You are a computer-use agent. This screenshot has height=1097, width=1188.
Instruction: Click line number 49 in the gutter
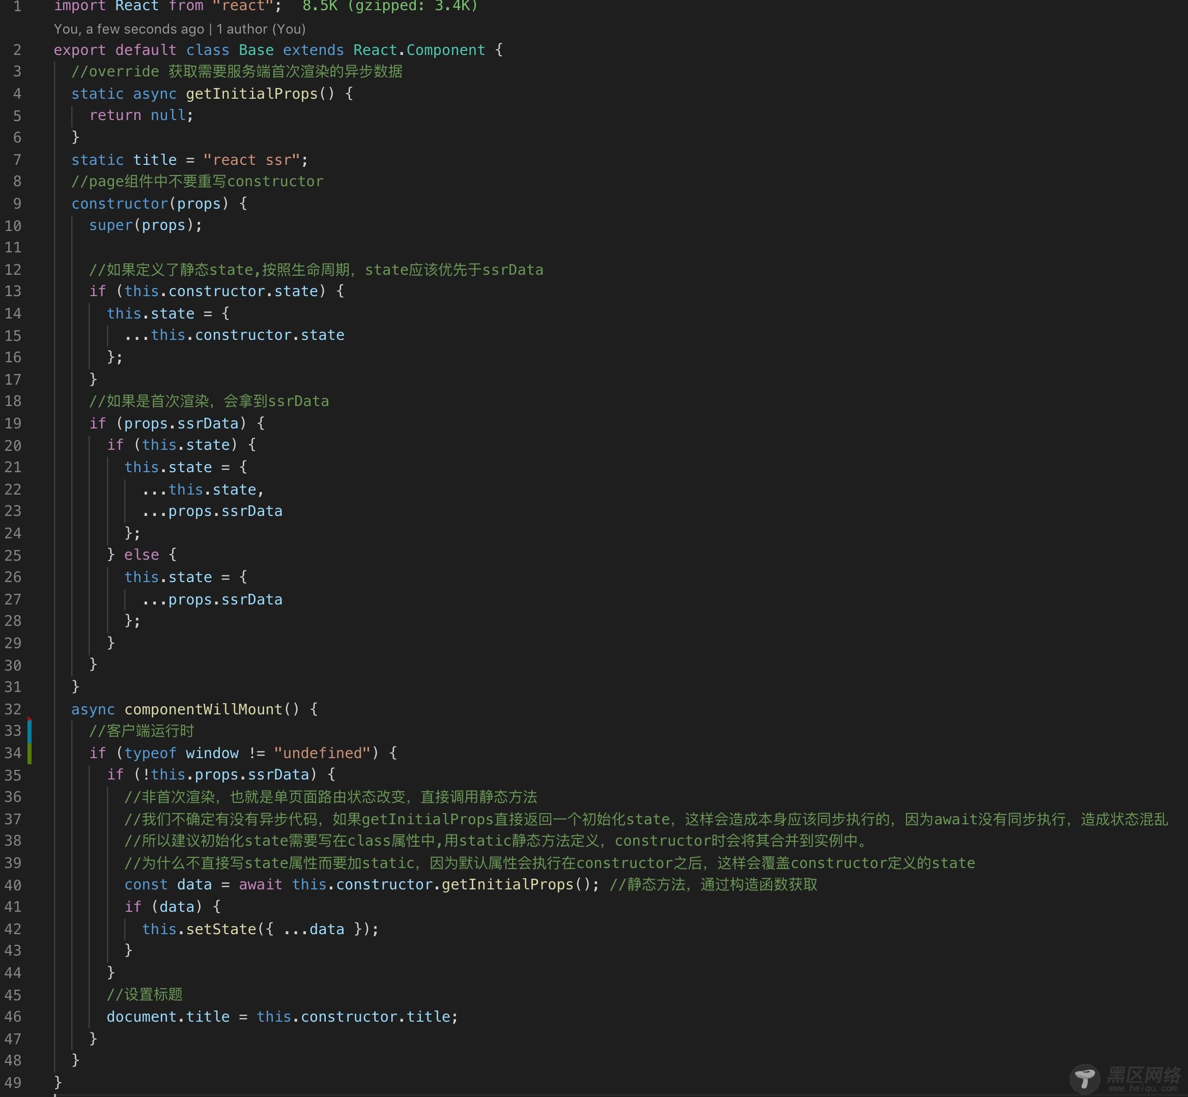coord(13,1083)
